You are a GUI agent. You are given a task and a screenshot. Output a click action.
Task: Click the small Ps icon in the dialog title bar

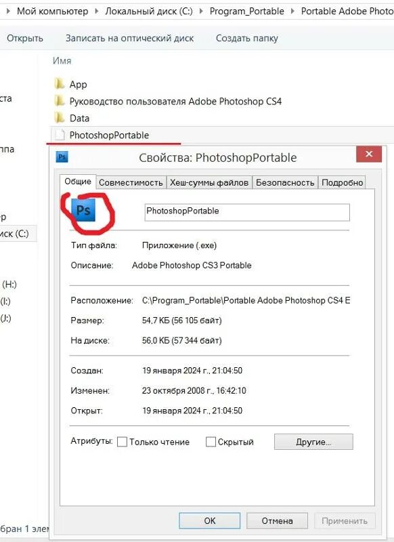(62, 157)
